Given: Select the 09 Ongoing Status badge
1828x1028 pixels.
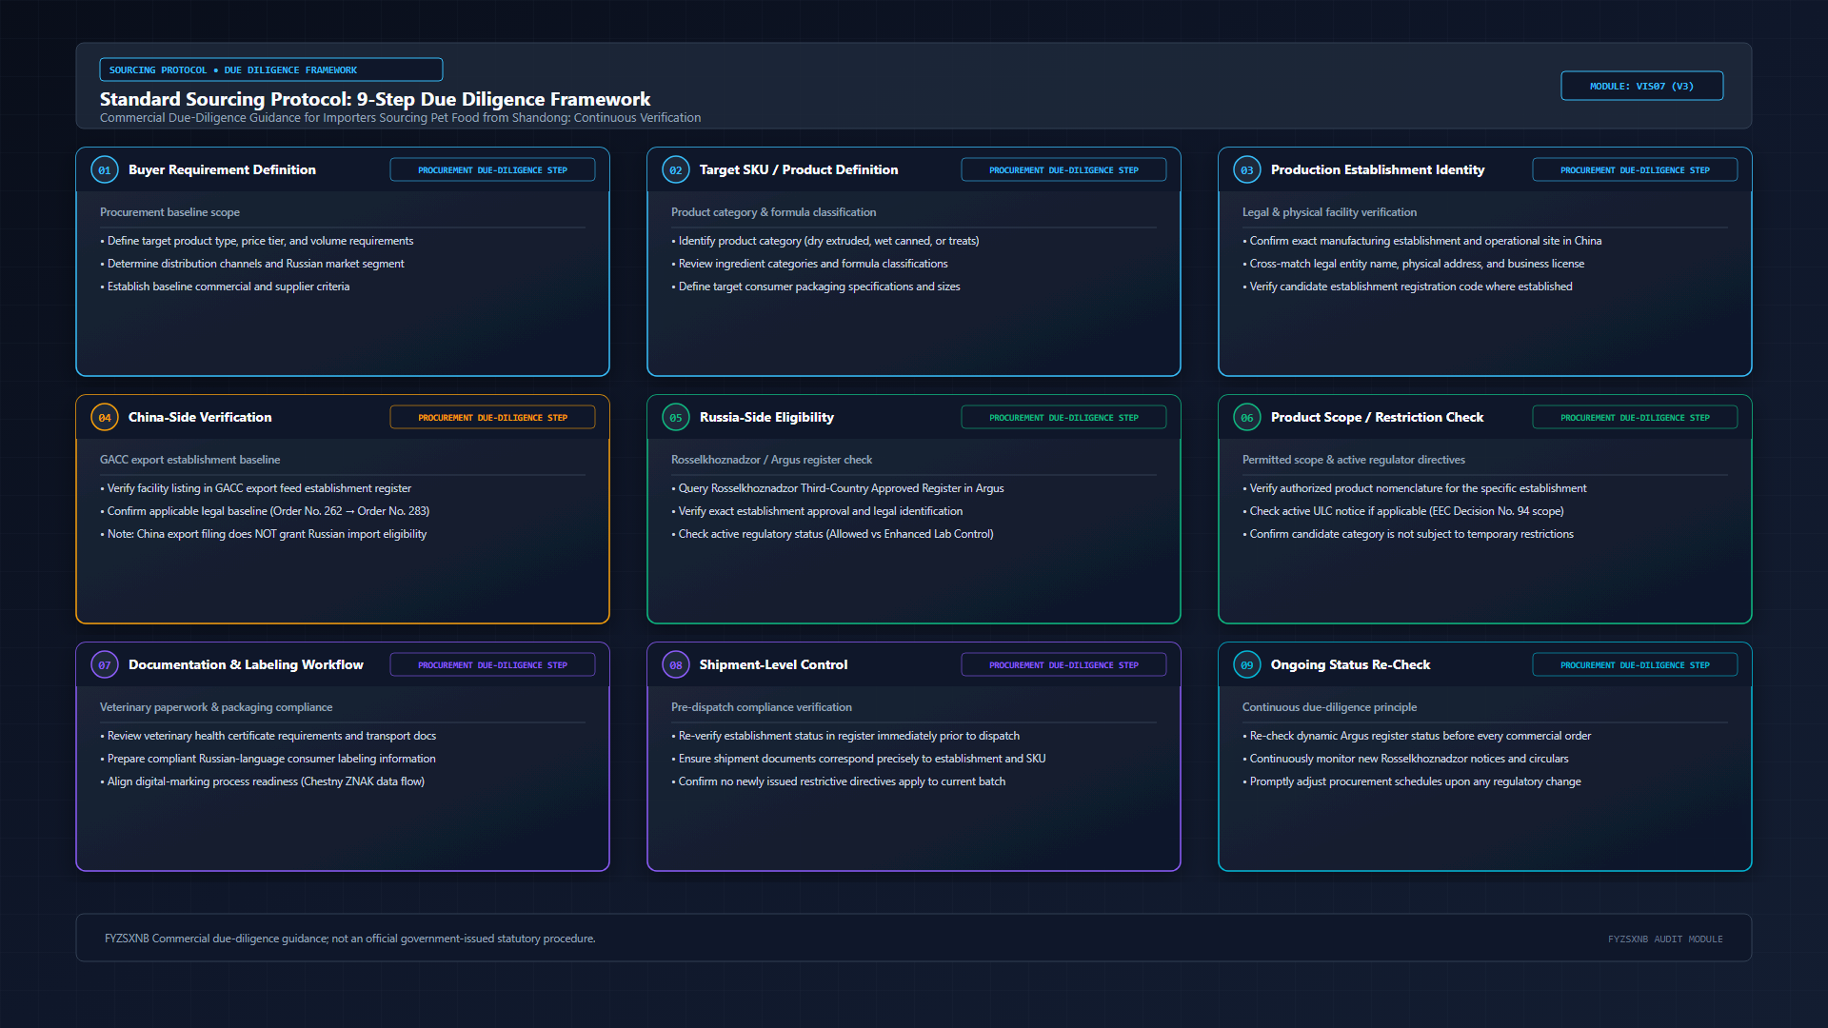Looking at the screenshot, I should pyautogui.click(x=1247, y=665).
